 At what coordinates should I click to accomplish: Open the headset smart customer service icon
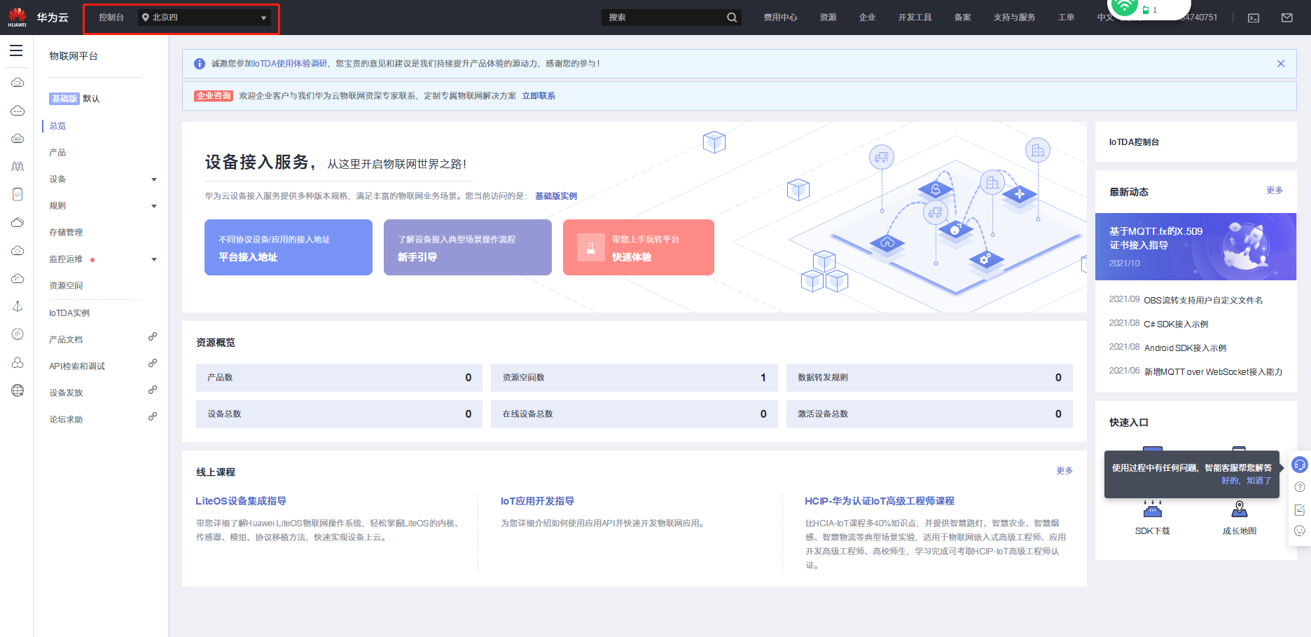pyautogui.click(x=1300, y=465)
